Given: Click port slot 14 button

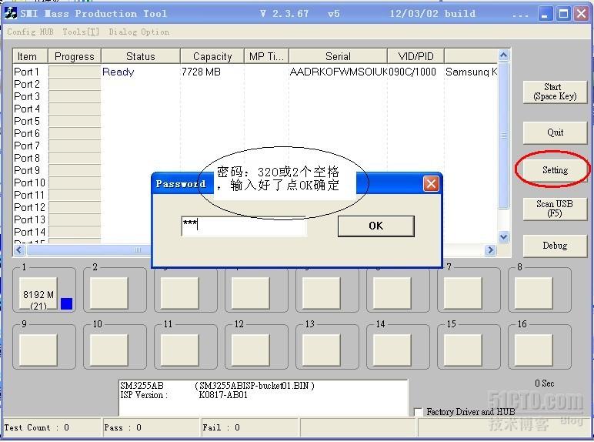Looking at the screenshot, I should pyautogui.click(x=392, y=350).
